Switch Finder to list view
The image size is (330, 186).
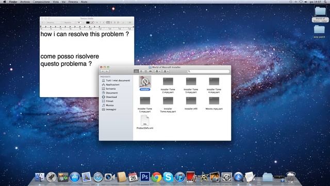[141, 71]
